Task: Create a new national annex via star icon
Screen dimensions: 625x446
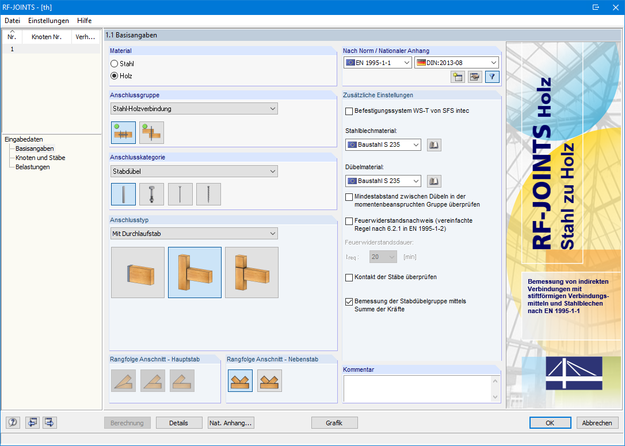Action: 458,77
